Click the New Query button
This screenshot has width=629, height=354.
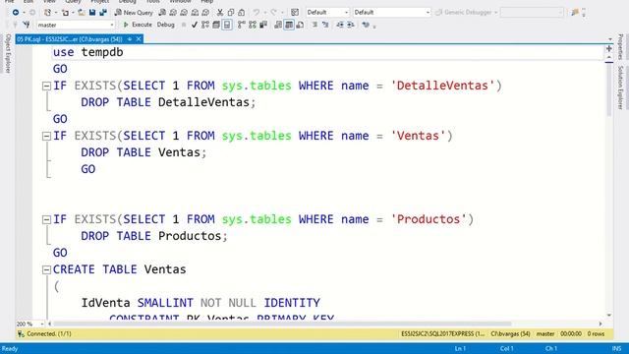134,13
